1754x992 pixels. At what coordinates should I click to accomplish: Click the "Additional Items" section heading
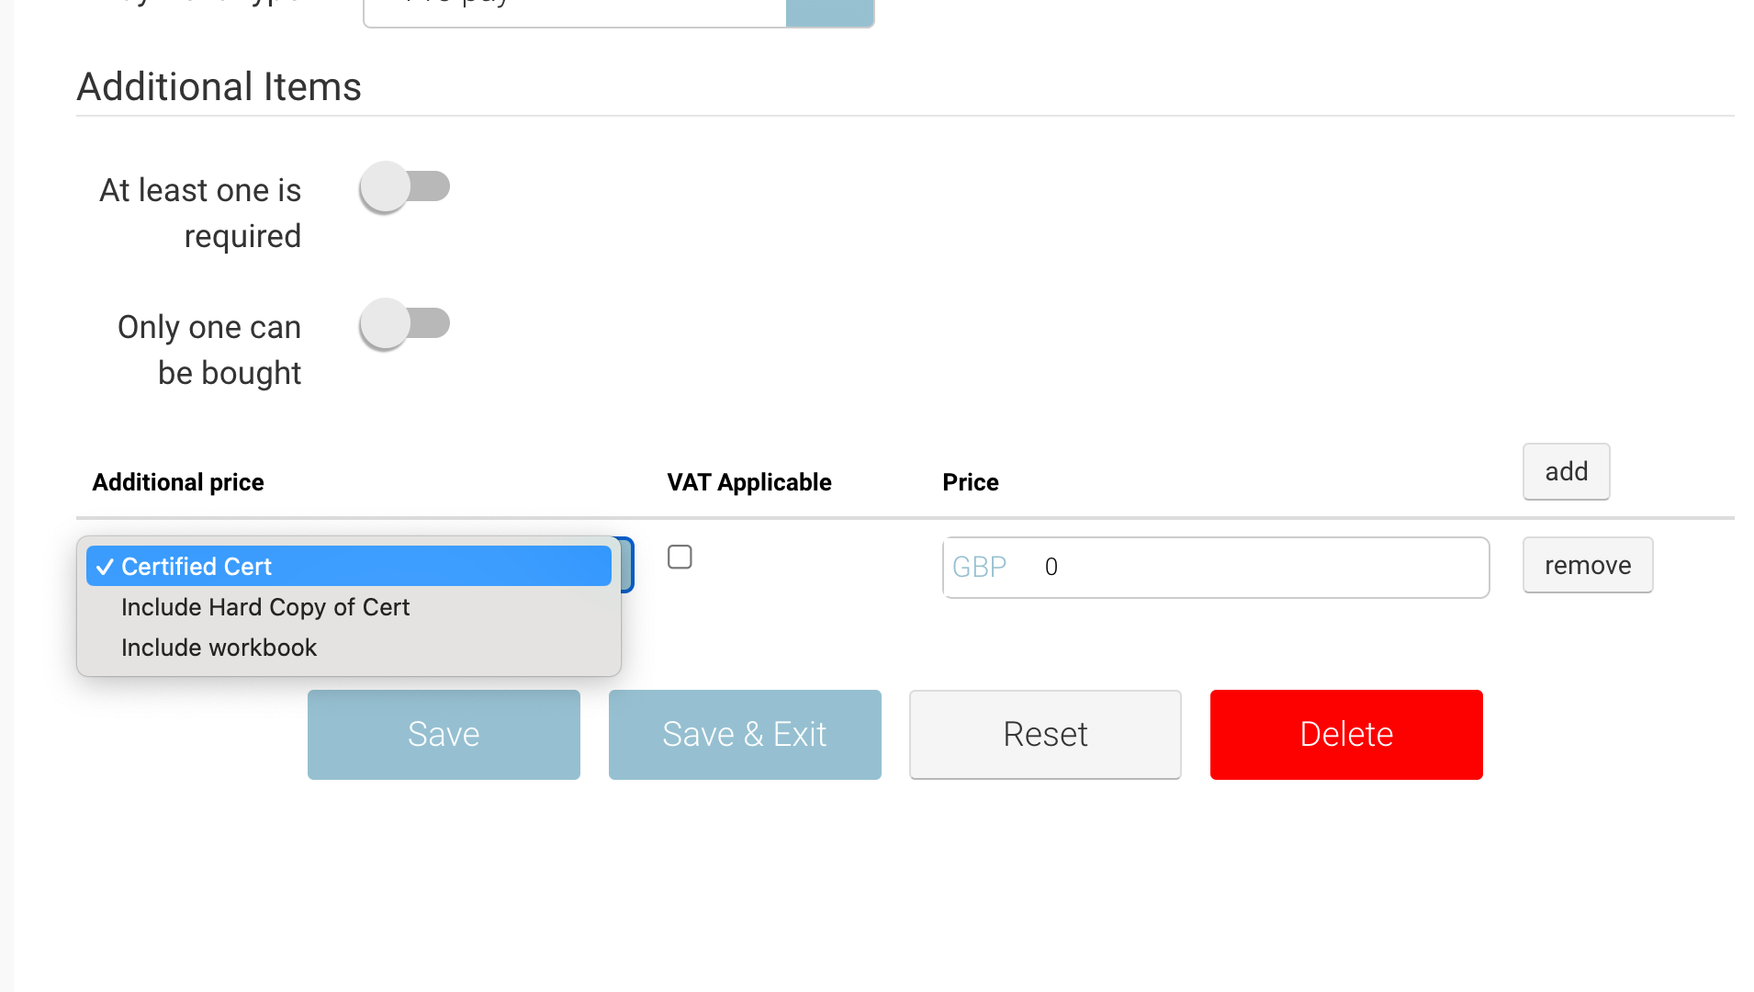tap(219, 87)
